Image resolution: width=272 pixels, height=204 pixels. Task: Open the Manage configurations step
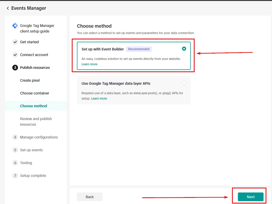[x=39, y=137]
